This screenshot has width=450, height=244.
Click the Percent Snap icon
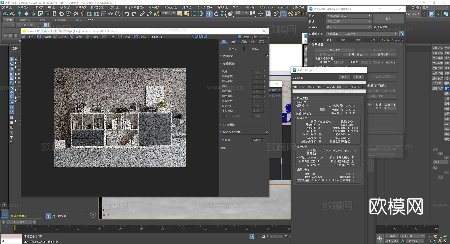[x=290, y=14]
